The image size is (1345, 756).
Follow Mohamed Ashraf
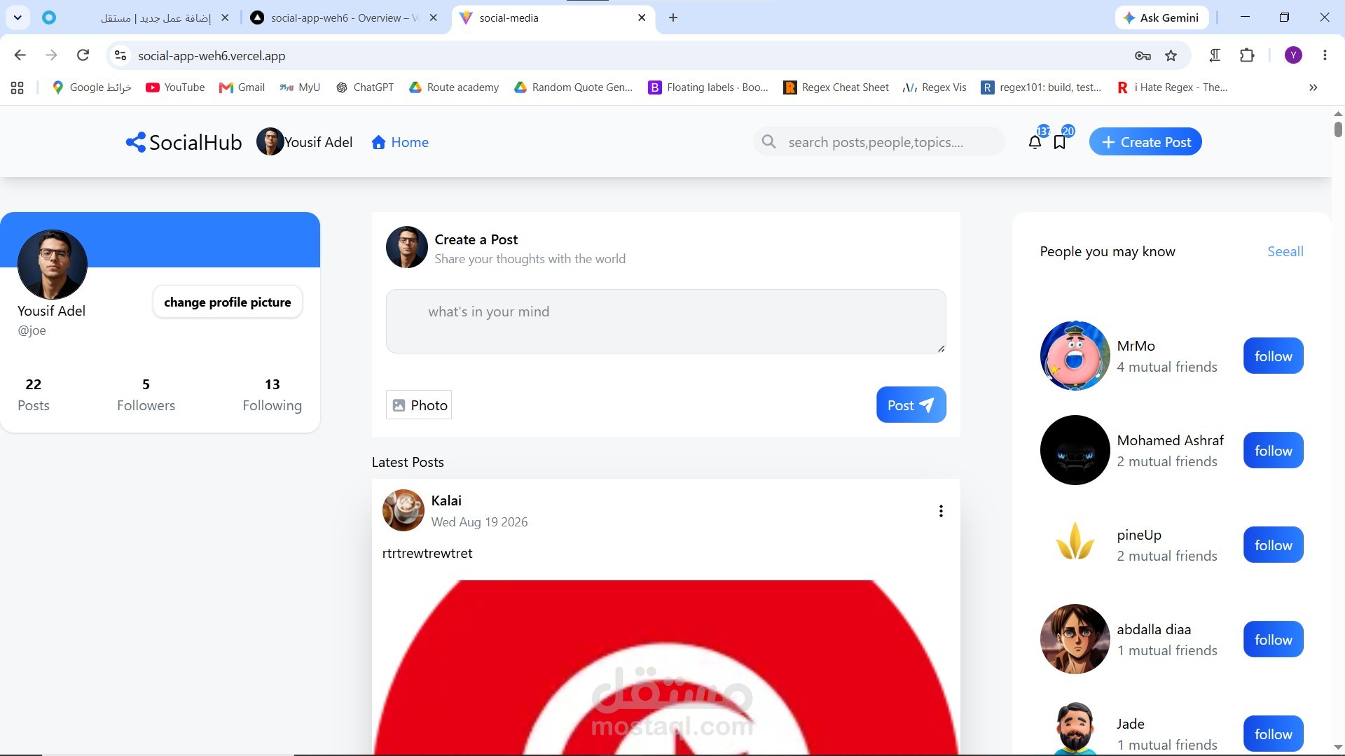1273,450
